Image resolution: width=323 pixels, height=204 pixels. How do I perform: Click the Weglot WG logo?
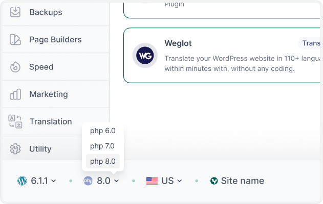pyautogui.click(x=145, y=55)
